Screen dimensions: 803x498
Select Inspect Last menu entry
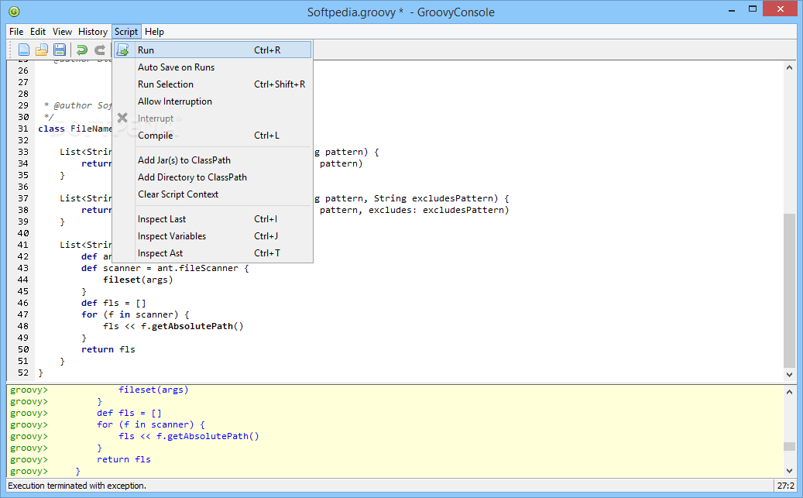(x=212, y=218)
